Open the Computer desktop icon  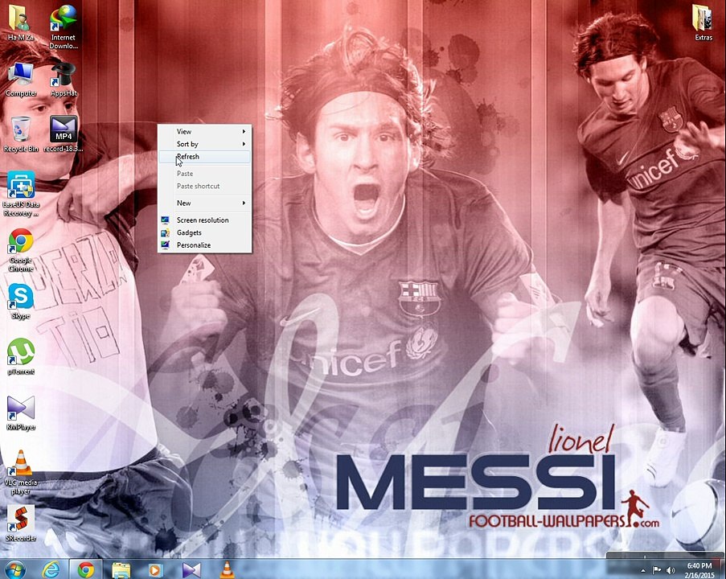pyautogui.click(x=21, y=79)
